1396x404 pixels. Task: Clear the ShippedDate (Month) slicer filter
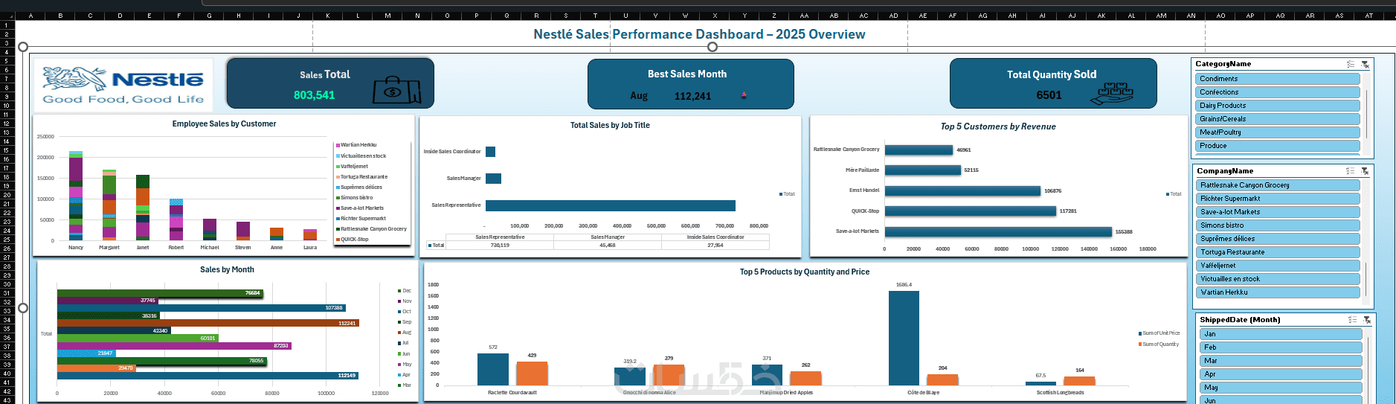(1367, 320)
